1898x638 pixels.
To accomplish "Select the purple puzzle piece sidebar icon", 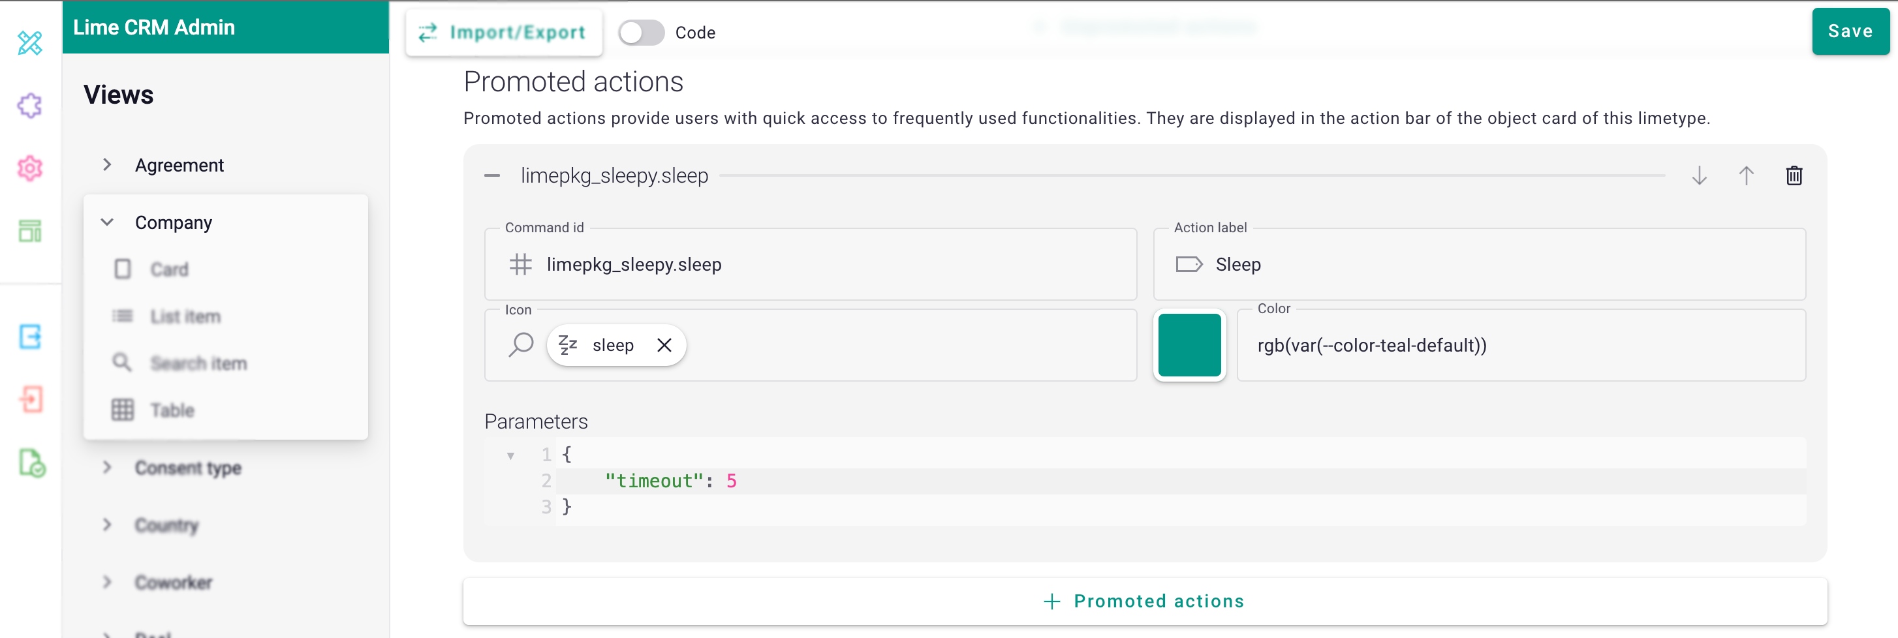I will tap(29, 105).
